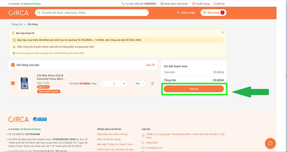
Task: Open Tuyển dụng careers page
Action: (x=201, y=4)
